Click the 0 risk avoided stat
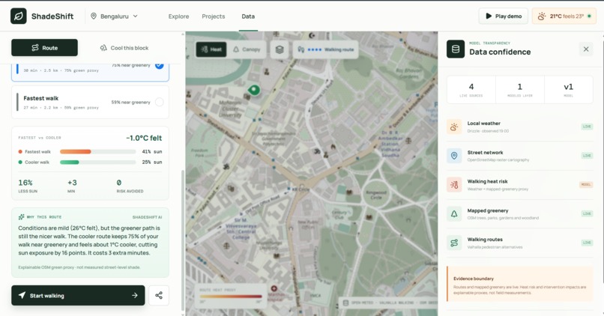This screenshot has width=604, height=316. coord(130,186)
